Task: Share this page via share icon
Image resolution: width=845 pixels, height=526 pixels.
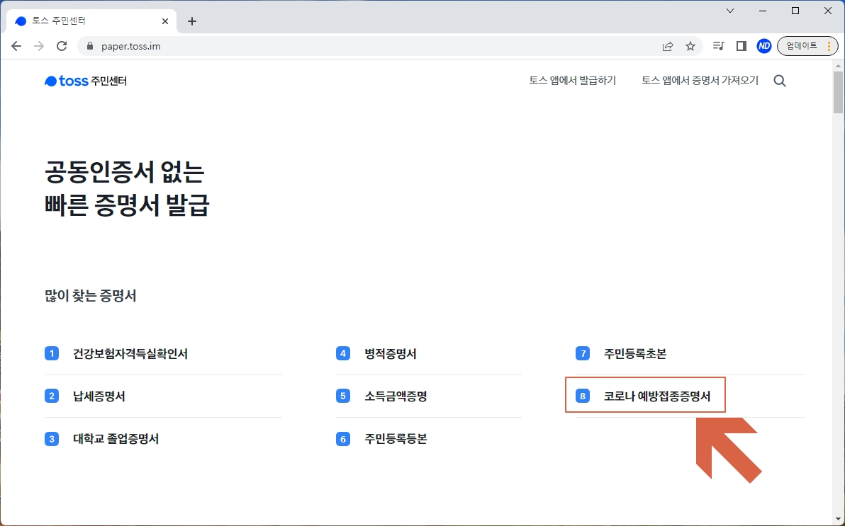Action: (668, 46)
